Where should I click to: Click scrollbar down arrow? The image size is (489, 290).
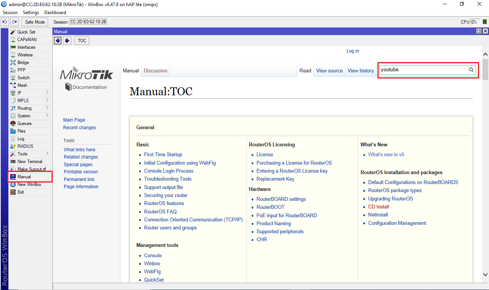[x=486, y=274]
